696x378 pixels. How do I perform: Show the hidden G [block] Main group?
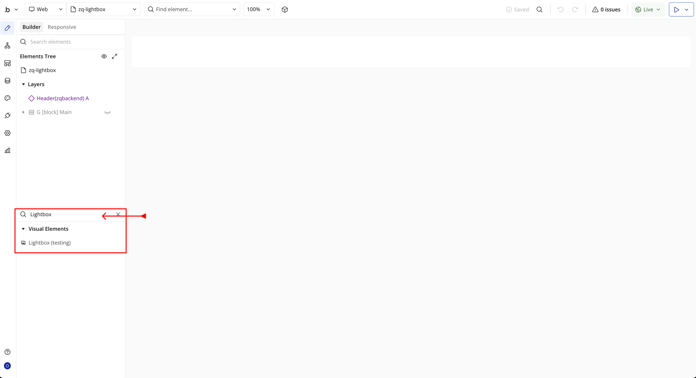[x=107, y=113]
